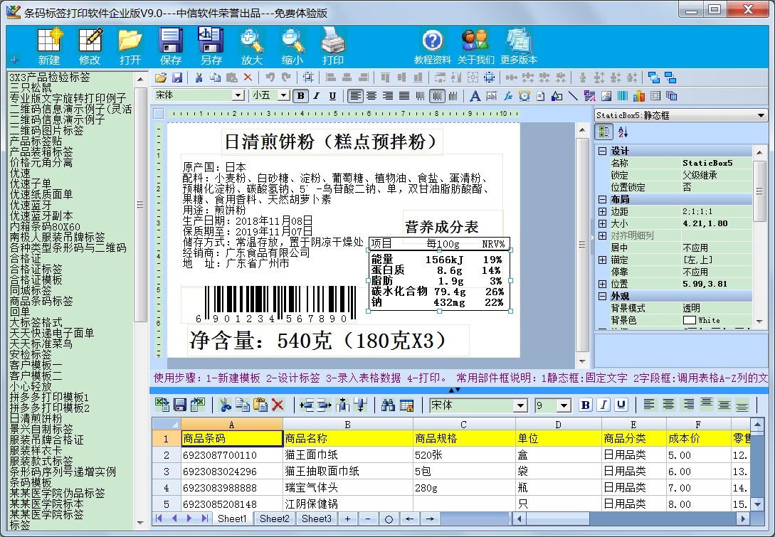Screen dimensions: 775x537
Task: Toggle the categorized property view button
Action: (604, 132)
